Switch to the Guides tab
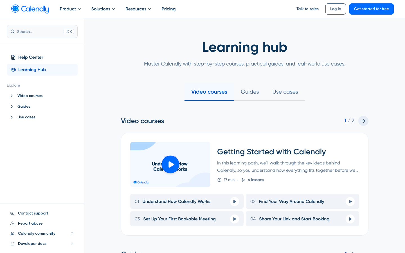 (250, 92)
